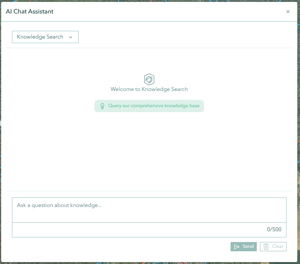Click the AI Chat Assistant title

[29, 12]
